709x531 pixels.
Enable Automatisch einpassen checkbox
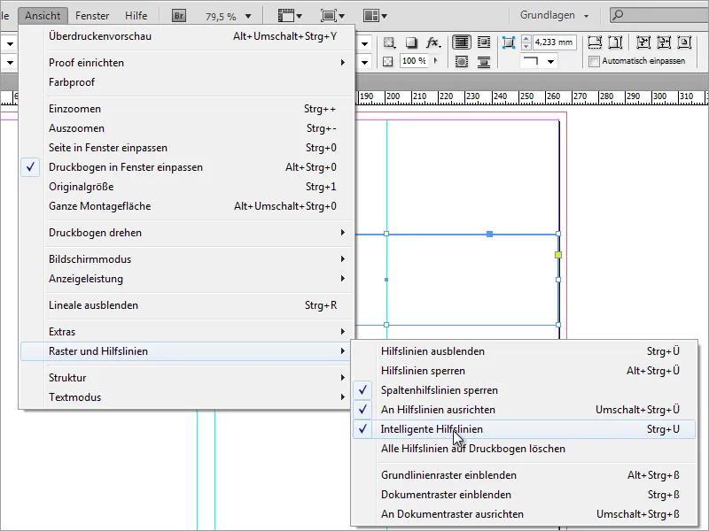pos(594,61)
